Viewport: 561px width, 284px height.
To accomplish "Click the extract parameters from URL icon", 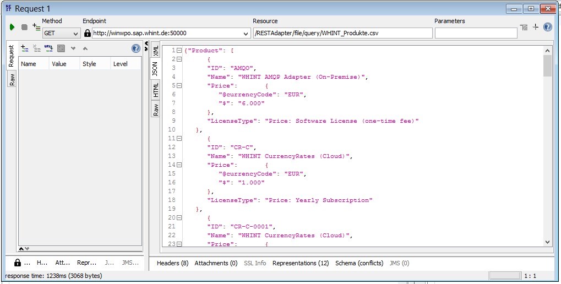I will coord(49,48).
